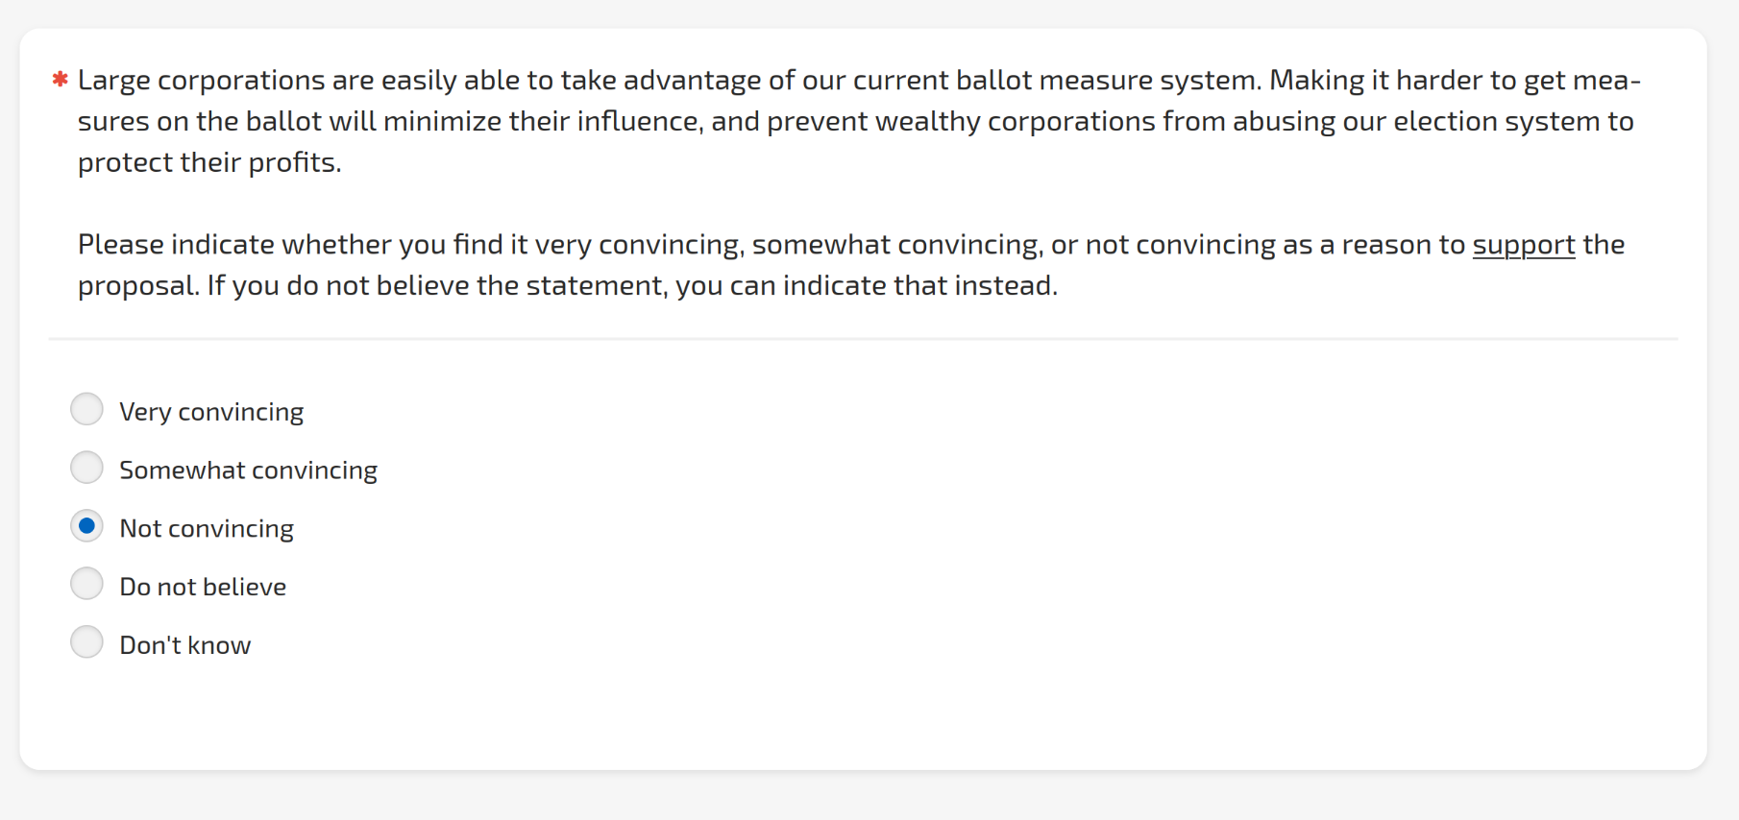Click the red required asterisk icon

coord(60,80)
